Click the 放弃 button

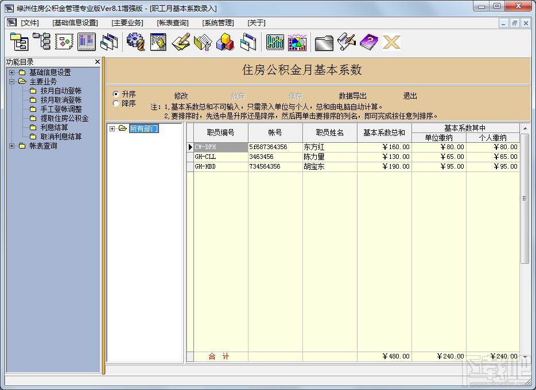click(x=238, y=96)
